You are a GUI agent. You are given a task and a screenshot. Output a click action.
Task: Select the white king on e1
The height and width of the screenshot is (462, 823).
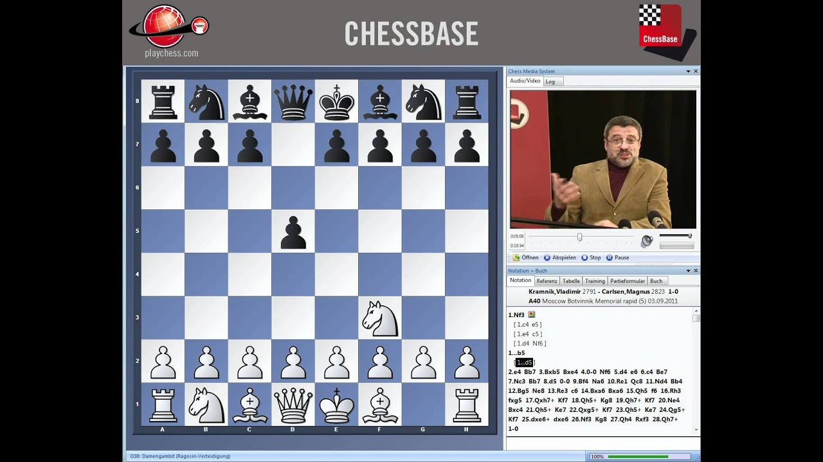337,405
